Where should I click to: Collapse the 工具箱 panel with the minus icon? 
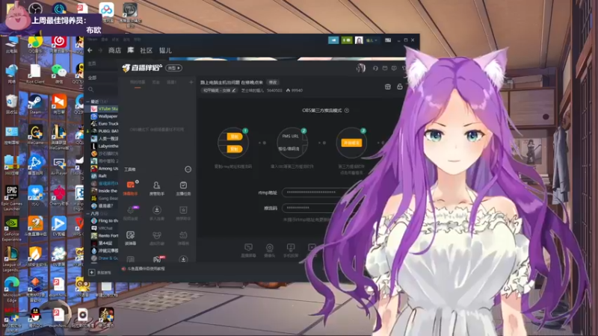(x=188, y=169)
